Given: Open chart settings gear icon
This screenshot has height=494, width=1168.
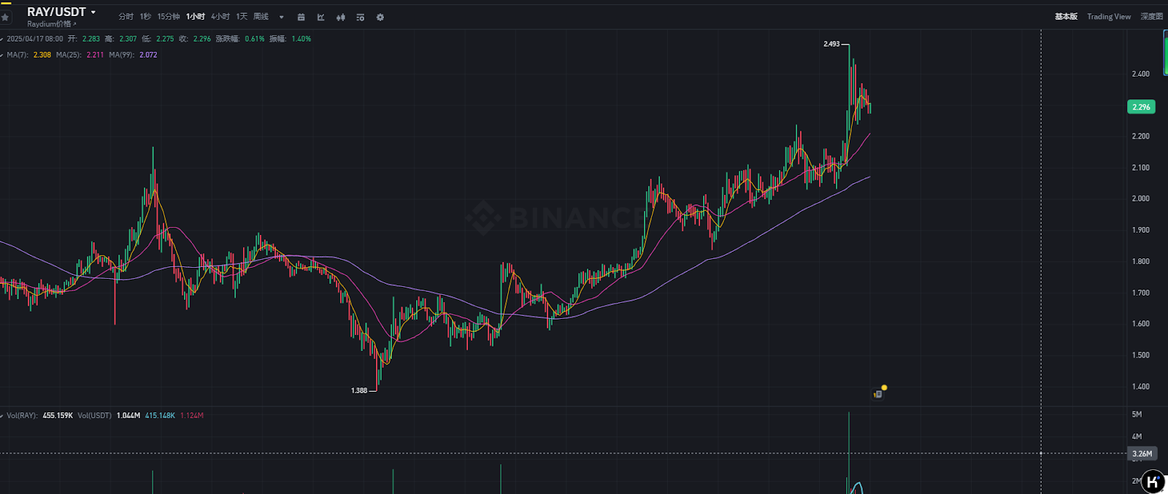Looking at the screenshot, I should 380,17.
